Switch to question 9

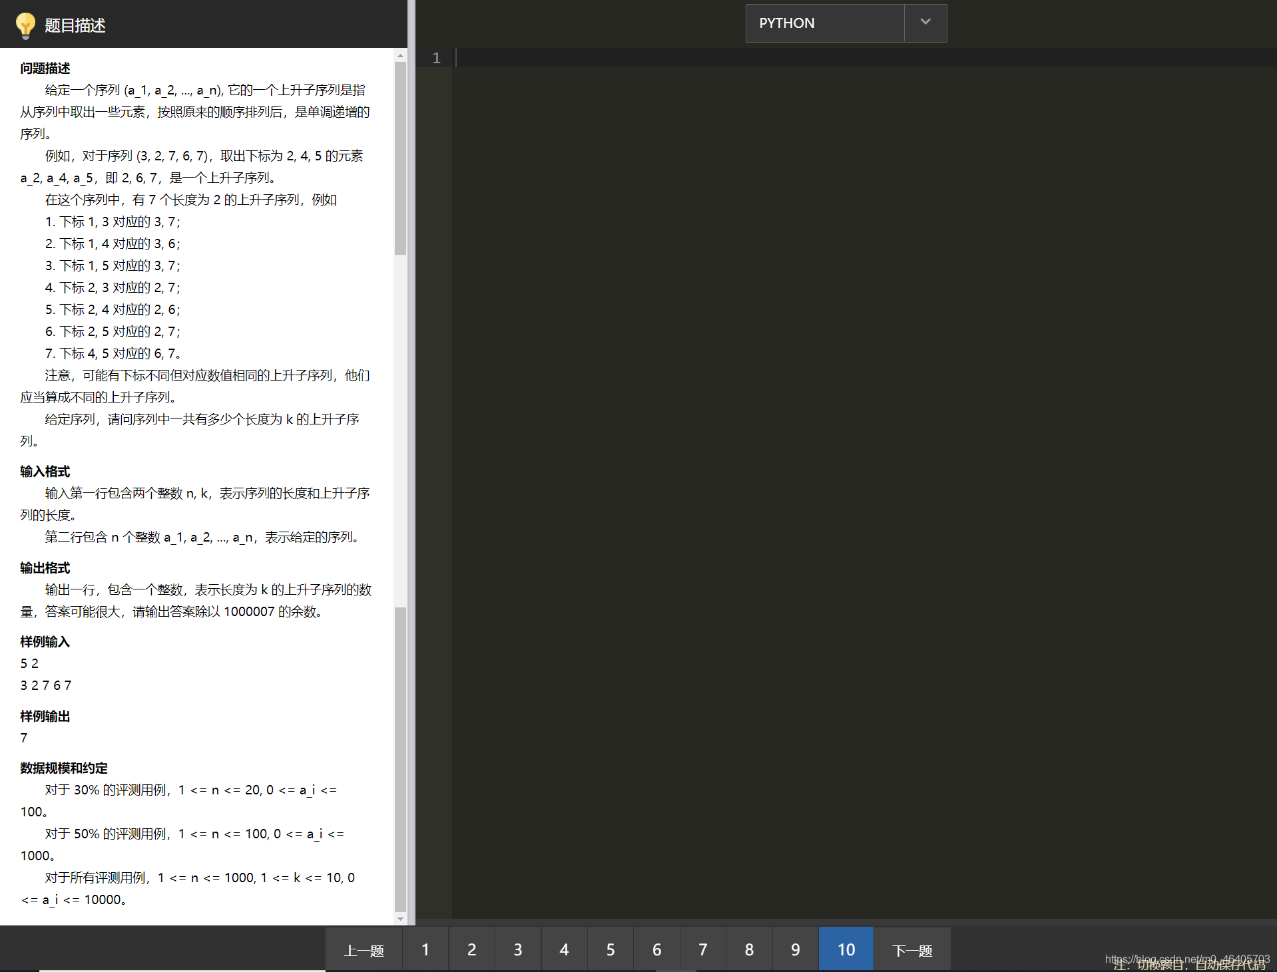click(796, 949)
